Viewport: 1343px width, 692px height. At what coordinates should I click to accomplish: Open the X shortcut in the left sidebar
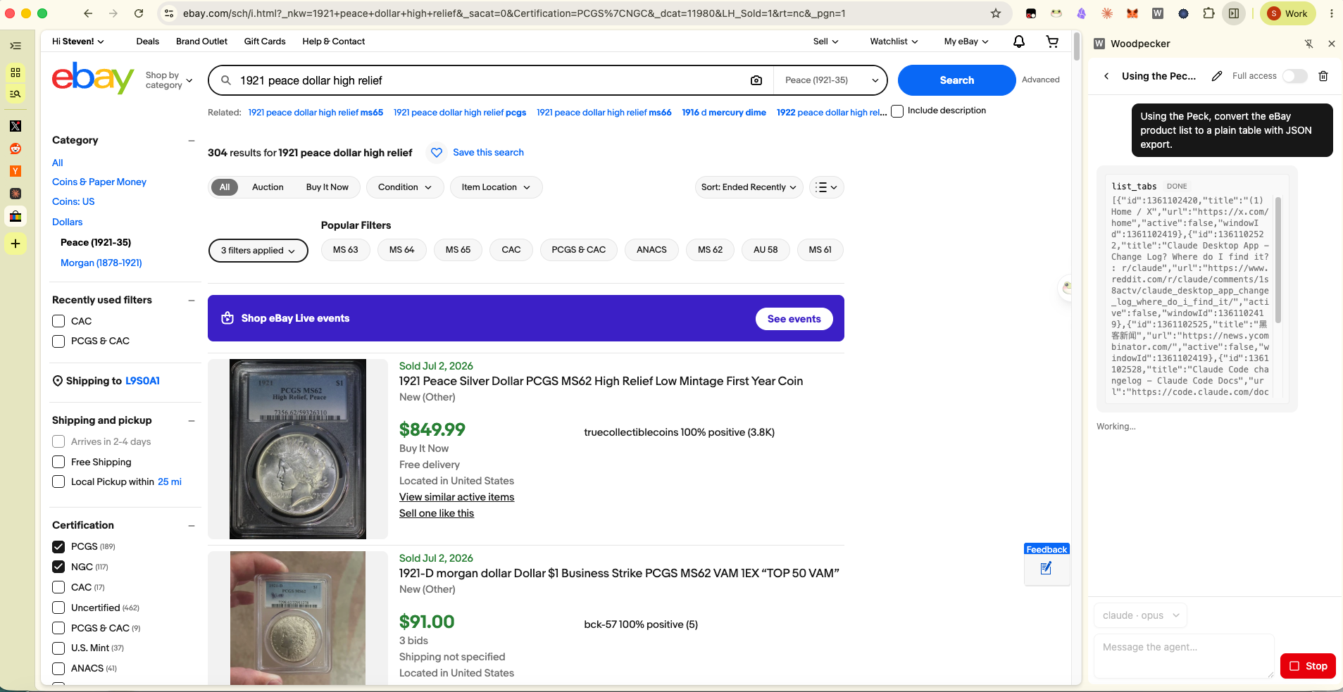[x=15, y=126]
